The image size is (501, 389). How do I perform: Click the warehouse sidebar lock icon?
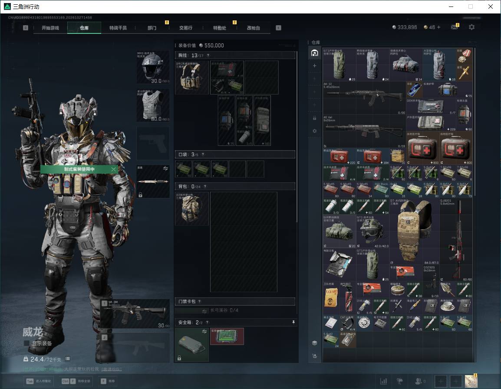[314, 118]
